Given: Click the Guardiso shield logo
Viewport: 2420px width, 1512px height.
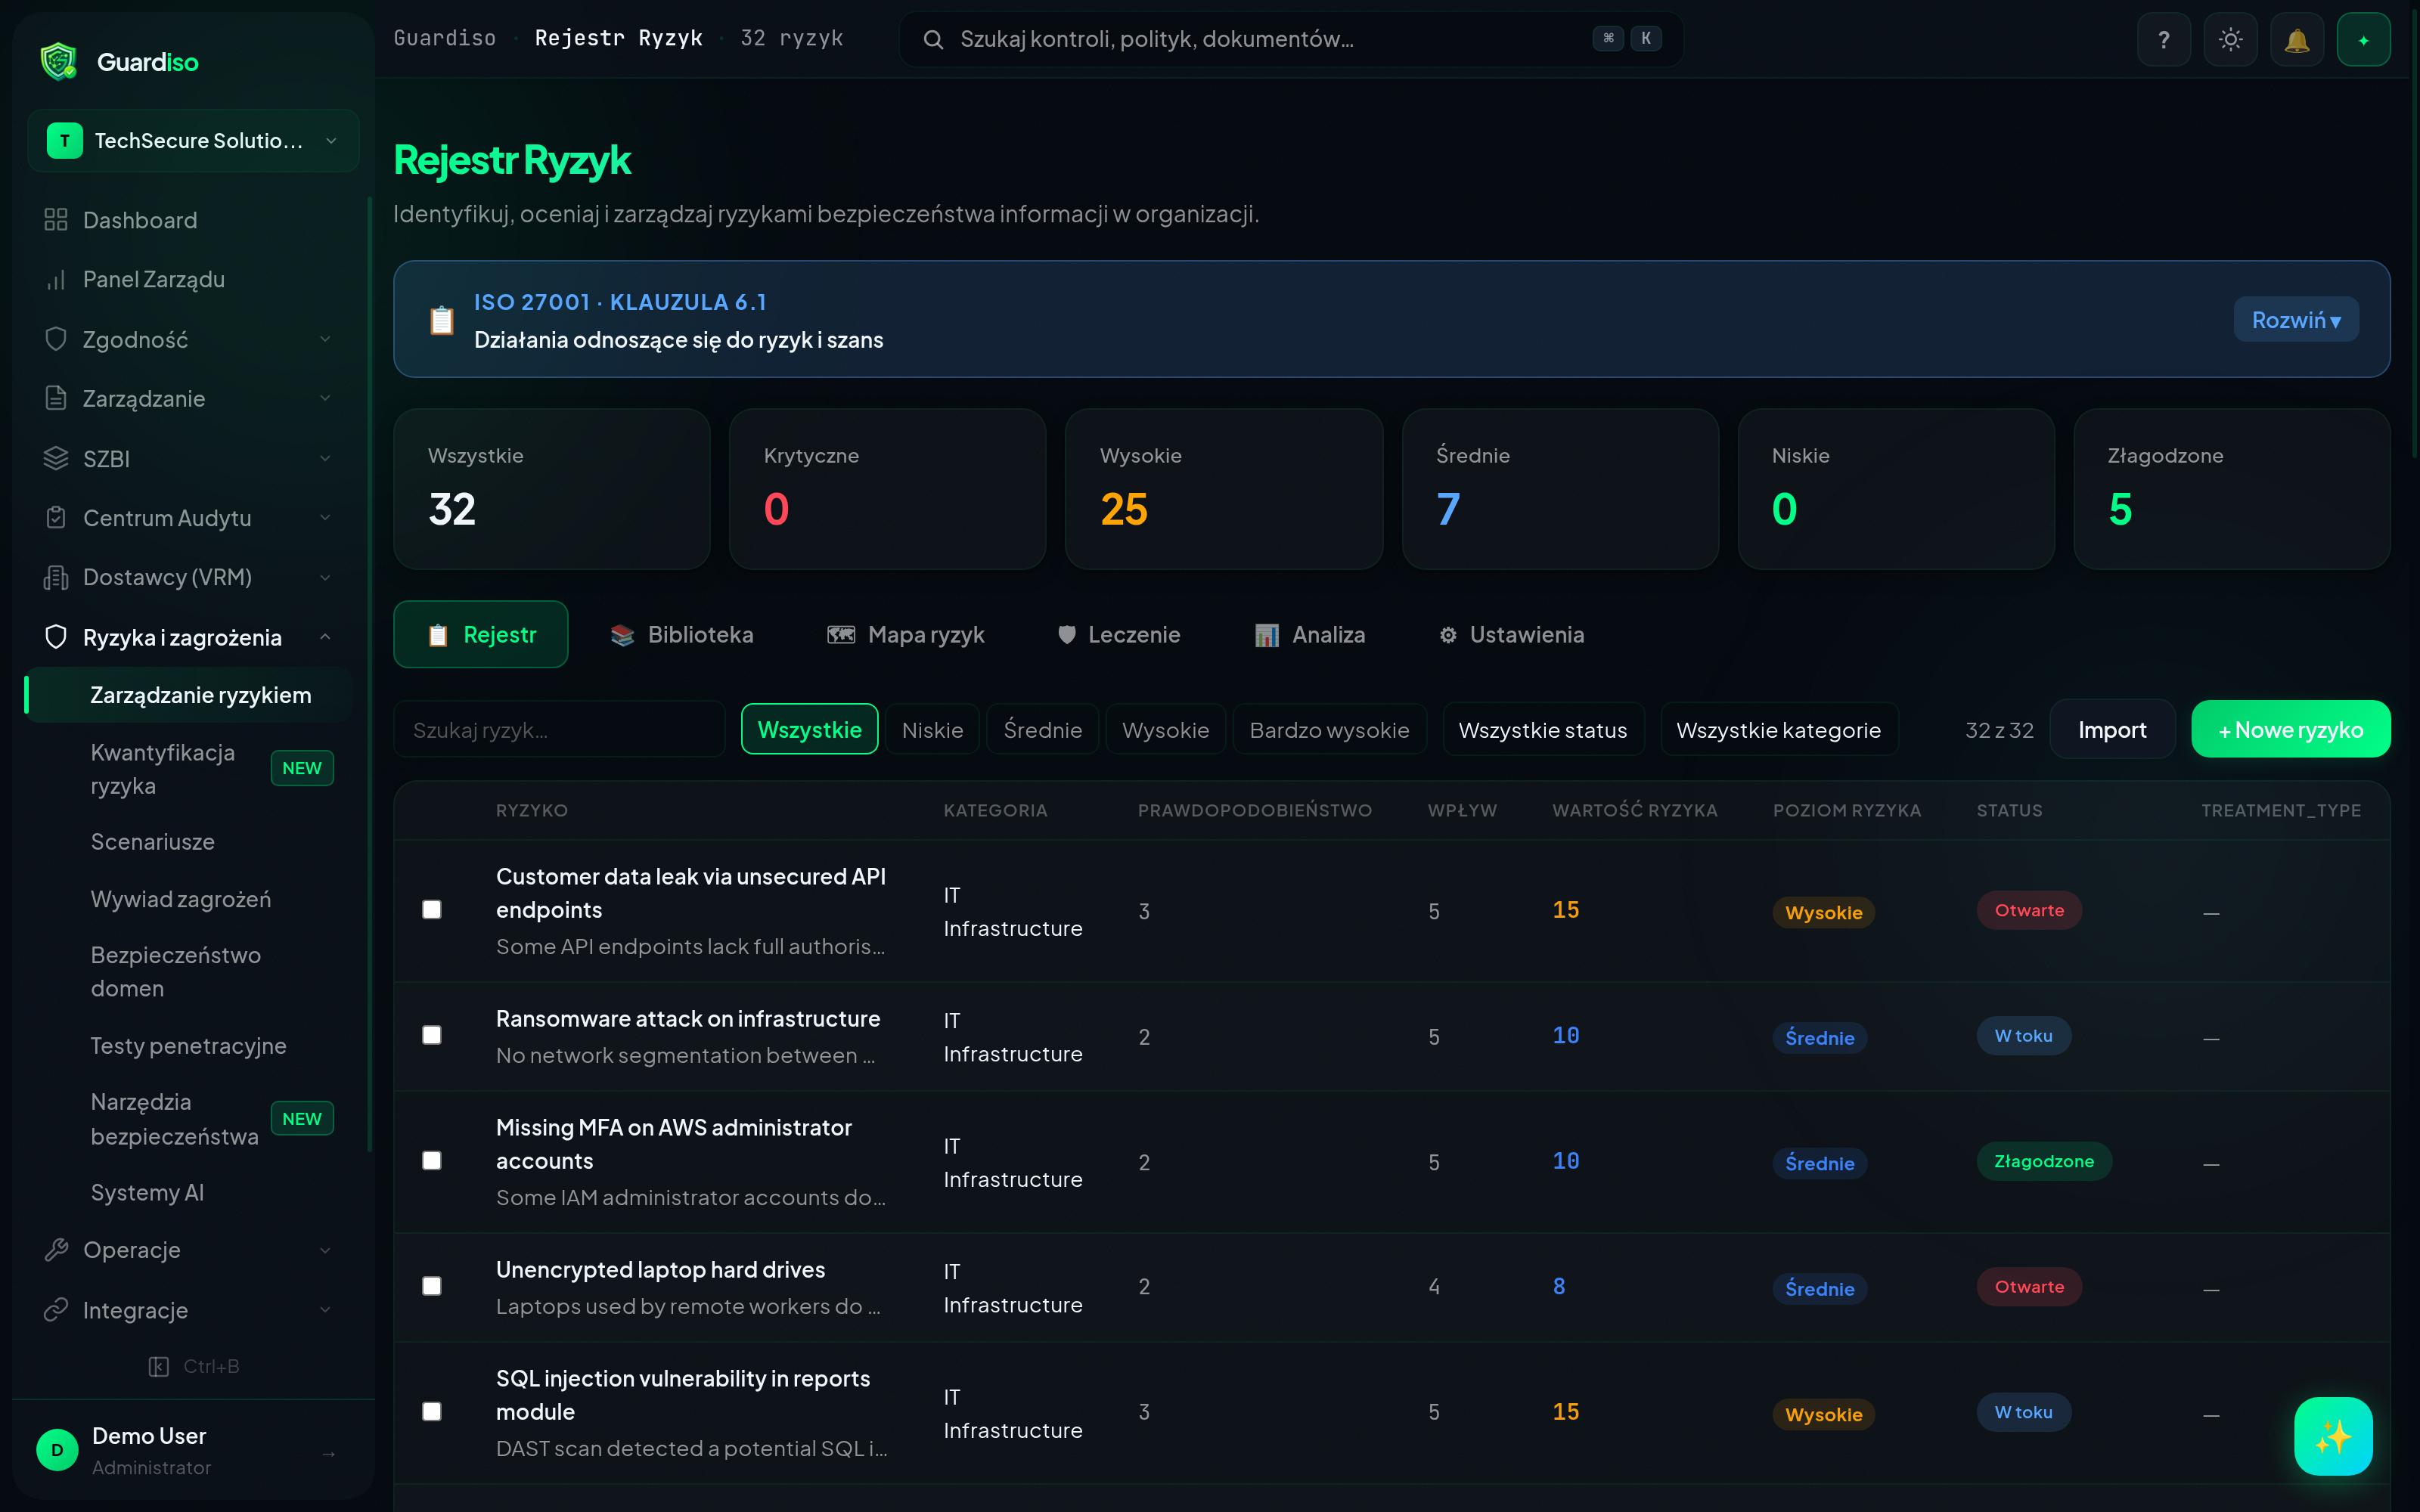Looking at the screenshot, I should click(59, 62).
